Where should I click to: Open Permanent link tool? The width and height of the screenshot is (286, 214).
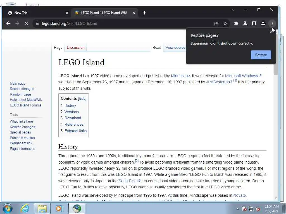pyautogui.click(x=21, y=143)
